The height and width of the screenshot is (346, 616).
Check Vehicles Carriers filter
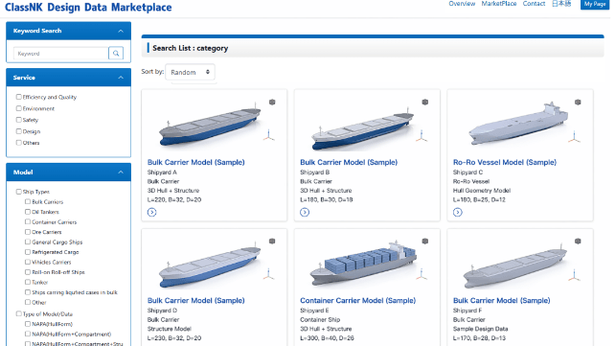coord(28,262)
